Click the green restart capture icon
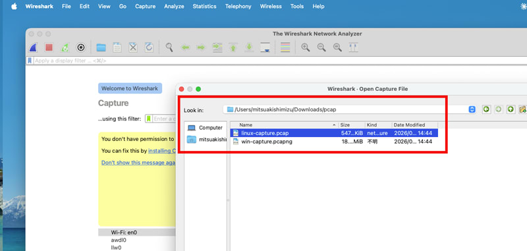Screen dimensions: 527x251 pyautogui.click(x=65, y=47)
